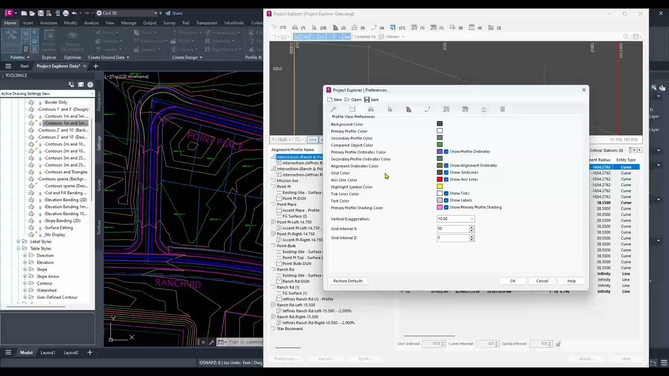
Task: Click Save in the Preferences dialog
Action: [x=371, y=100]
